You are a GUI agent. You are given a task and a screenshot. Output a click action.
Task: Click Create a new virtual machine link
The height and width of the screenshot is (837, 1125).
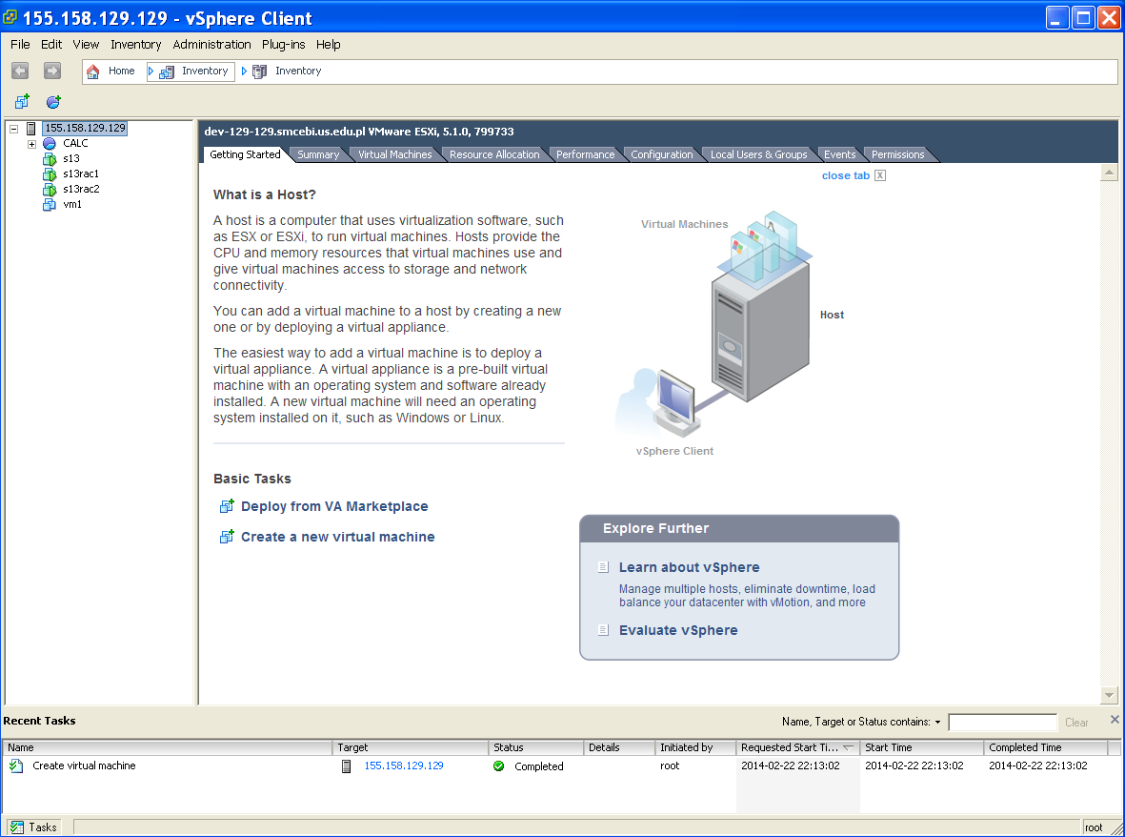click(338, 536)
